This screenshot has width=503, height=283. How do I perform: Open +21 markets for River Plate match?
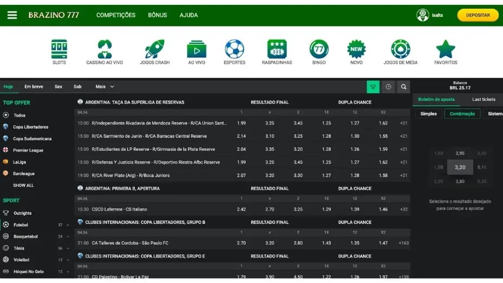404,176
